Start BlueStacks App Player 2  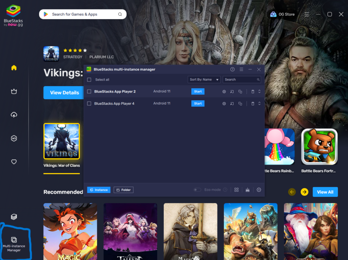[198, 91]
